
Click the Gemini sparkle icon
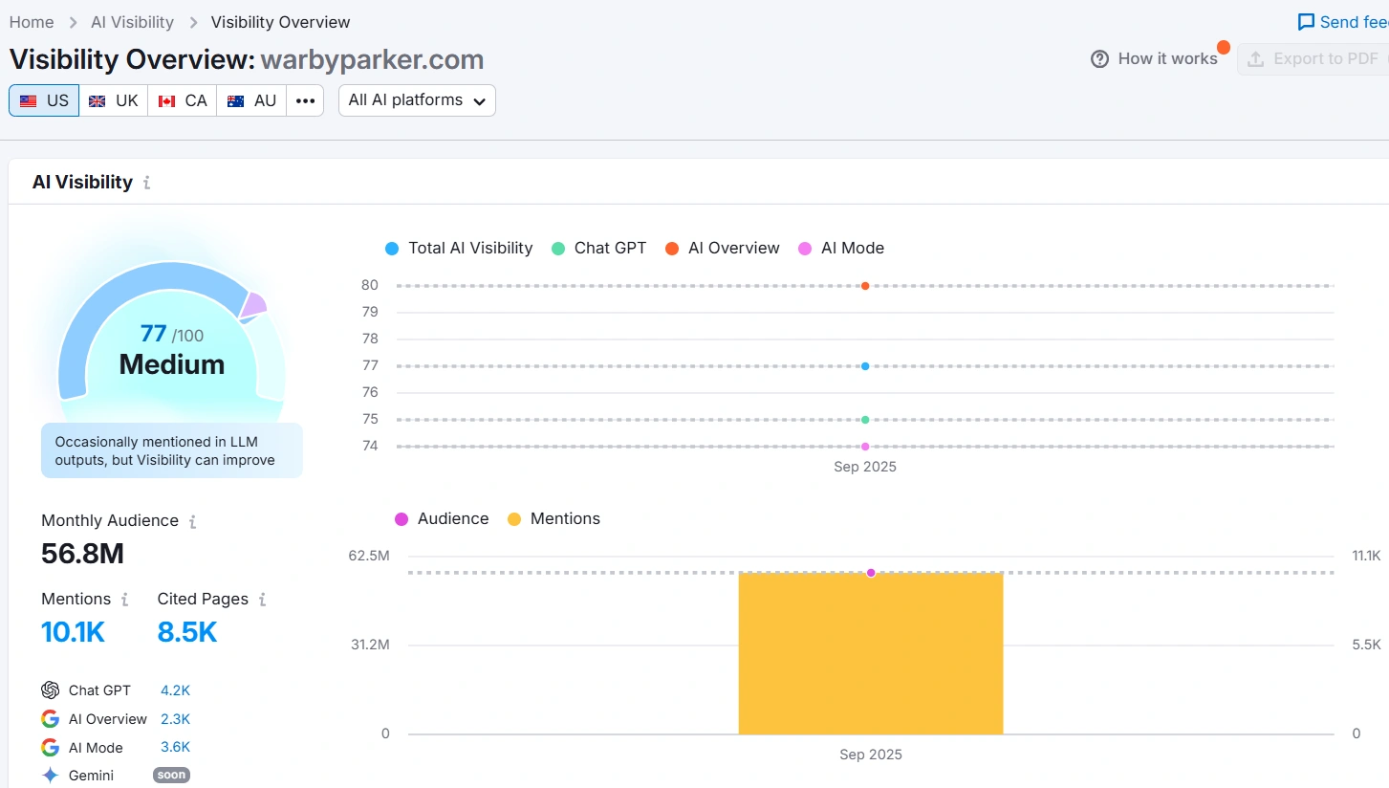51,776
